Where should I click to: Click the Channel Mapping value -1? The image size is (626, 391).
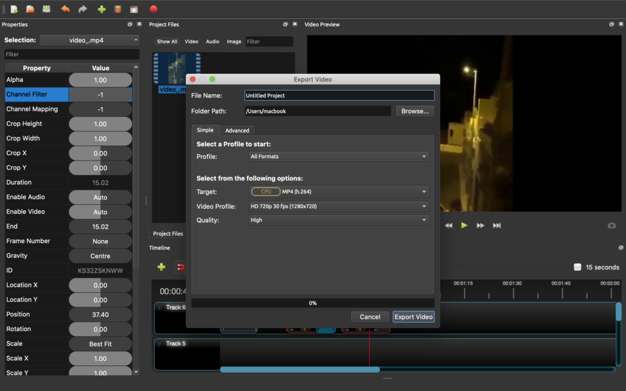100,109
